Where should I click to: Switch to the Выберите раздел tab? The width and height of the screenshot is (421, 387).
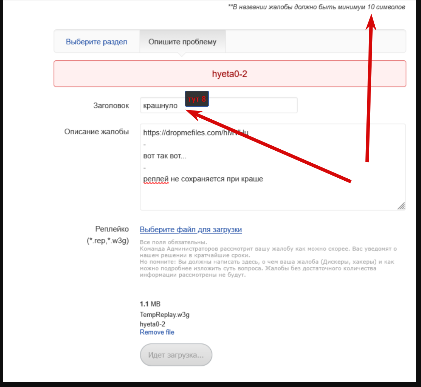[96, 42]
